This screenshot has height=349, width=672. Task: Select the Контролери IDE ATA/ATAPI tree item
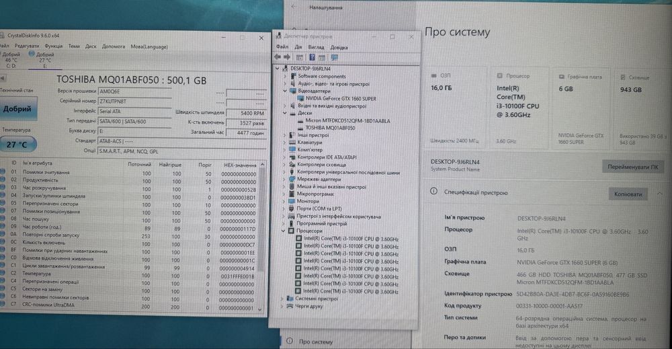click(327, 157)
